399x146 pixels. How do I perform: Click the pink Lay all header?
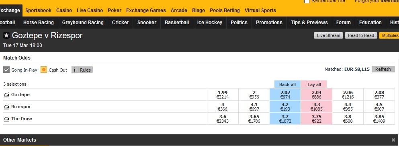click(x=314, y=84)
